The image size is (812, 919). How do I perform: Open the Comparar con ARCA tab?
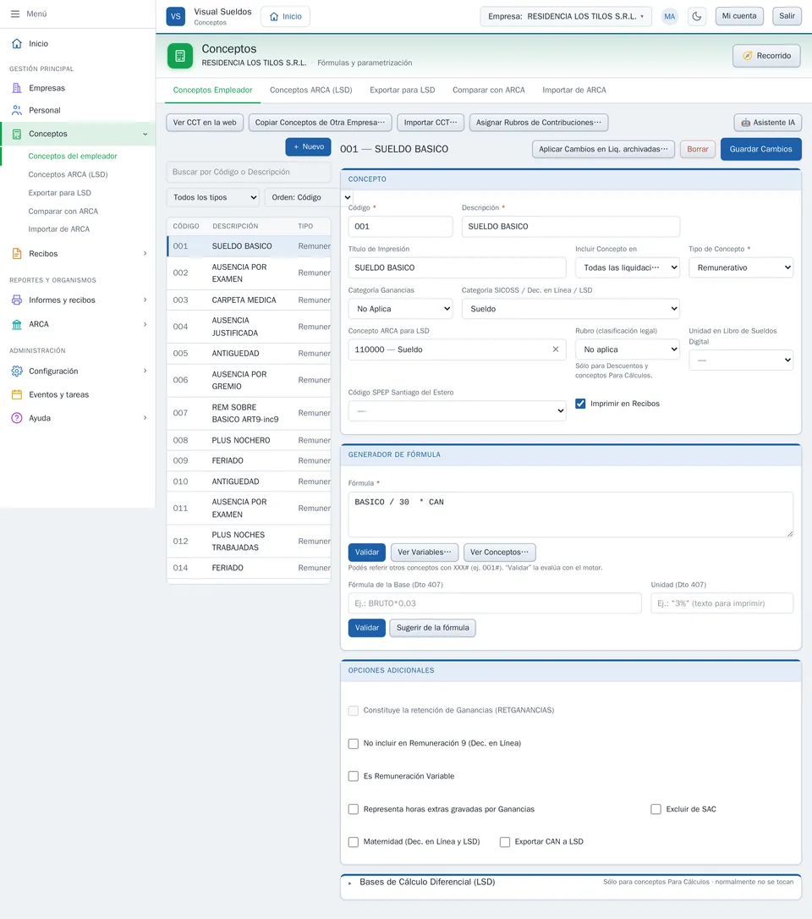point(489,91)
